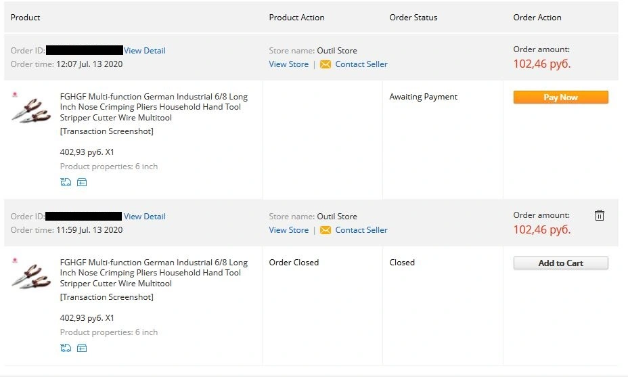Click the Closed status text

tap(402, 263)
